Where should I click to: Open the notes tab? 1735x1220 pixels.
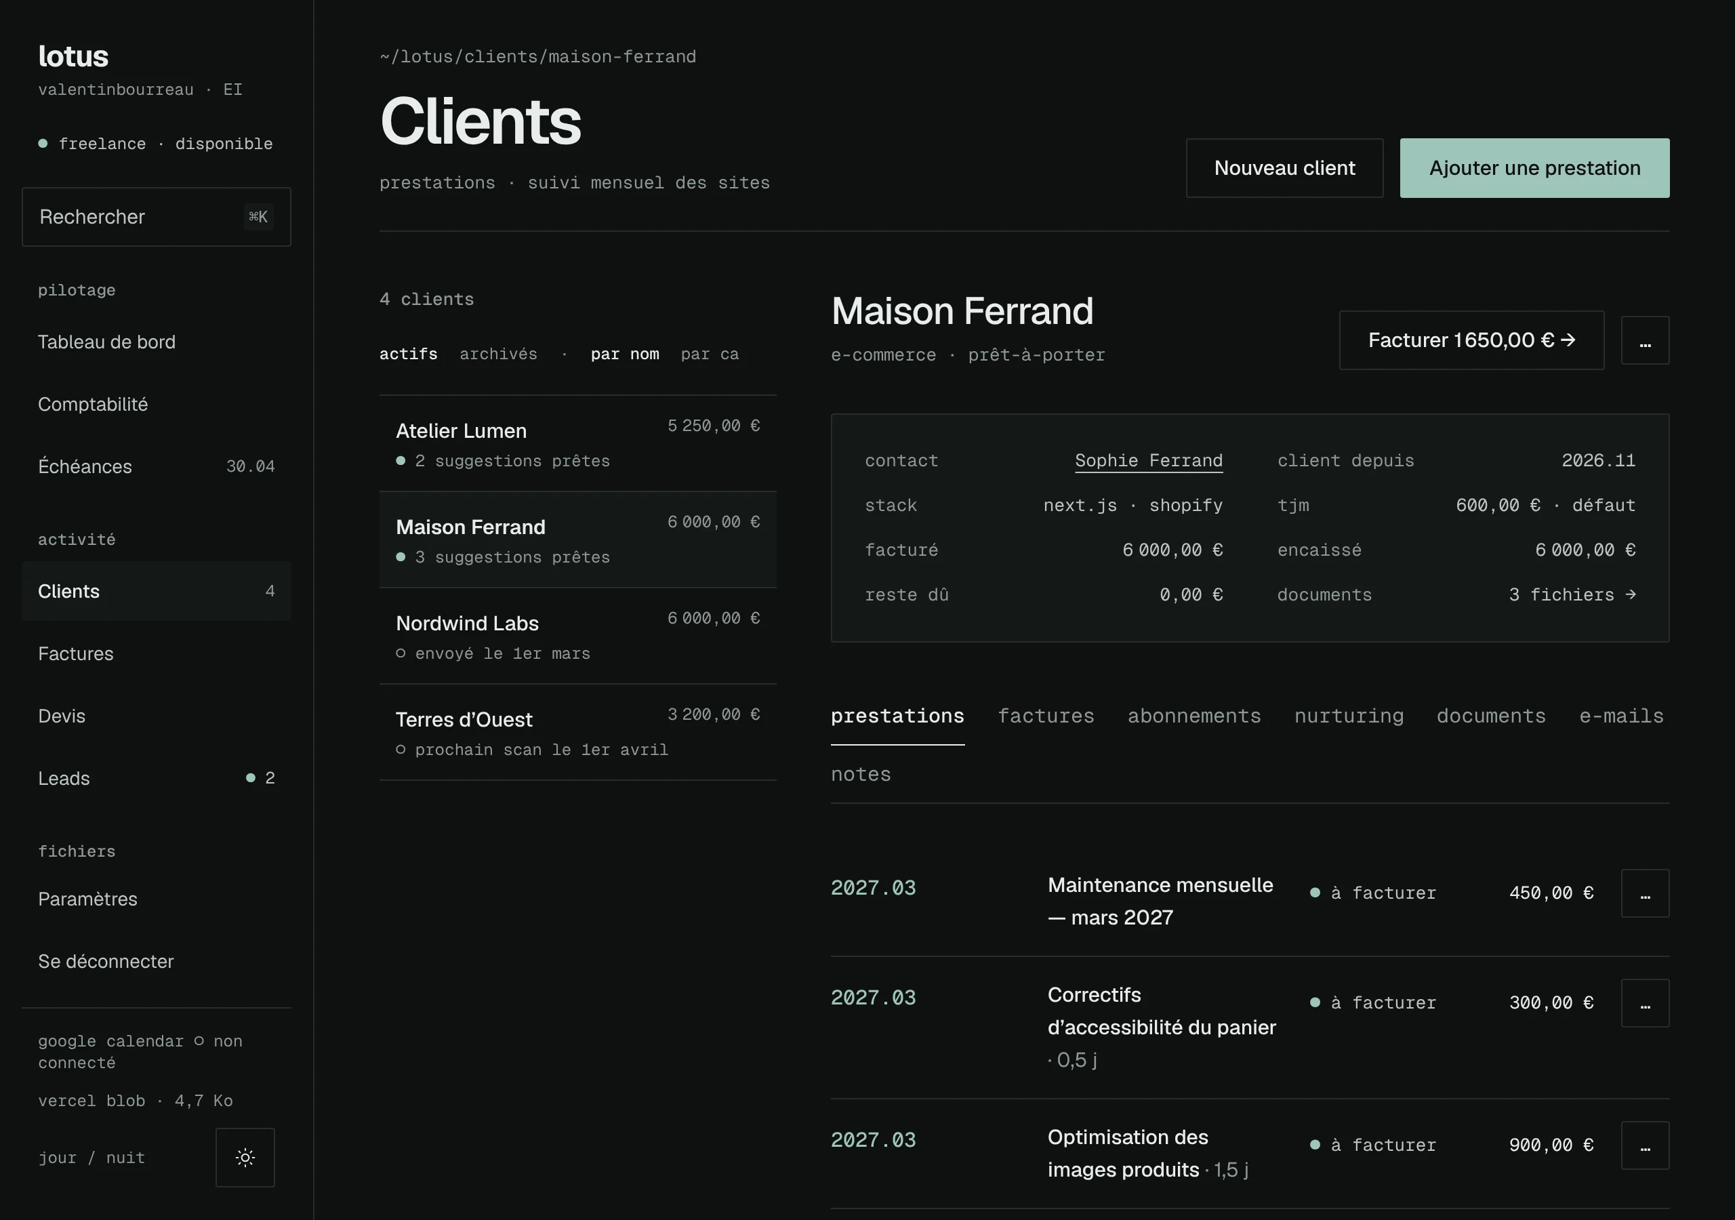point(861,774)
